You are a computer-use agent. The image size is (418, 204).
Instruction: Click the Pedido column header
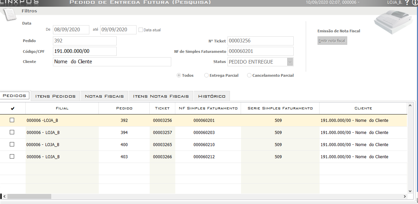click(124, 108)
